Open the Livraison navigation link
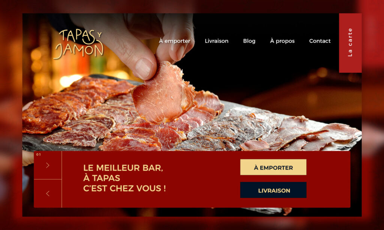Image resolution: width=384 pixels, height=230 pixels. [x=216, y=41]
